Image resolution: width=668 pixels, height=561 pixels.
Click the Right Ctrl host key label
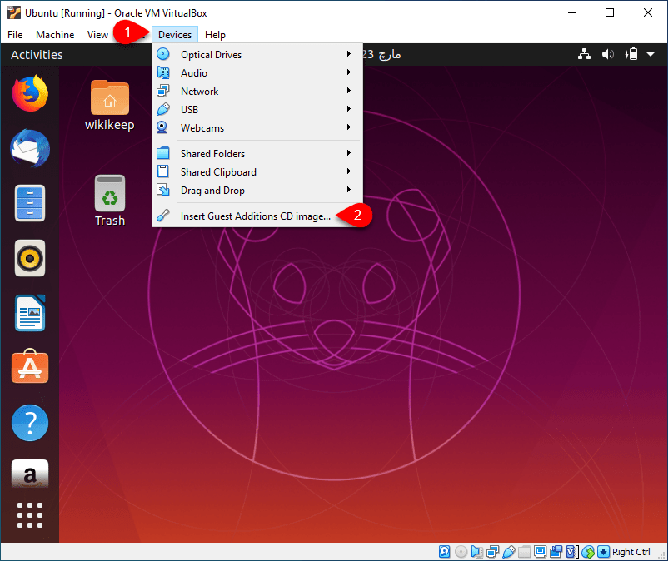631,552
